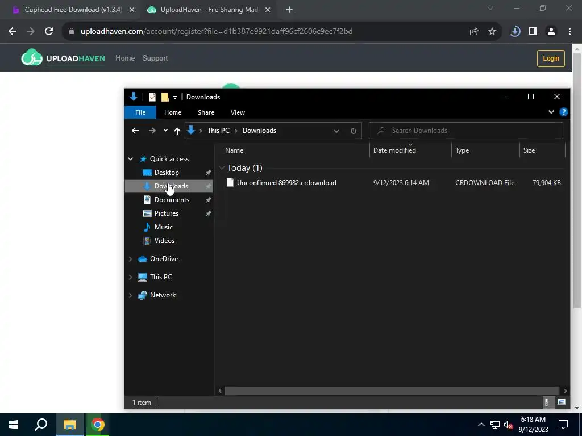Open Chrome three-dot menu
The height and width of the screenshot is (436, 582).
(x=569, y=32)
